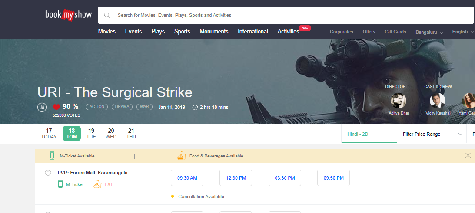Book the 12:30 PM showtime
Image resolution: width=475 pixels, height=213 pixels.
(236, 178)
